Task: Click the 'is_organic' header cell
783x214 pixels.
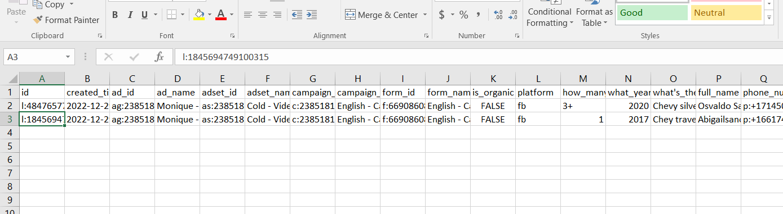Action: 493,92
